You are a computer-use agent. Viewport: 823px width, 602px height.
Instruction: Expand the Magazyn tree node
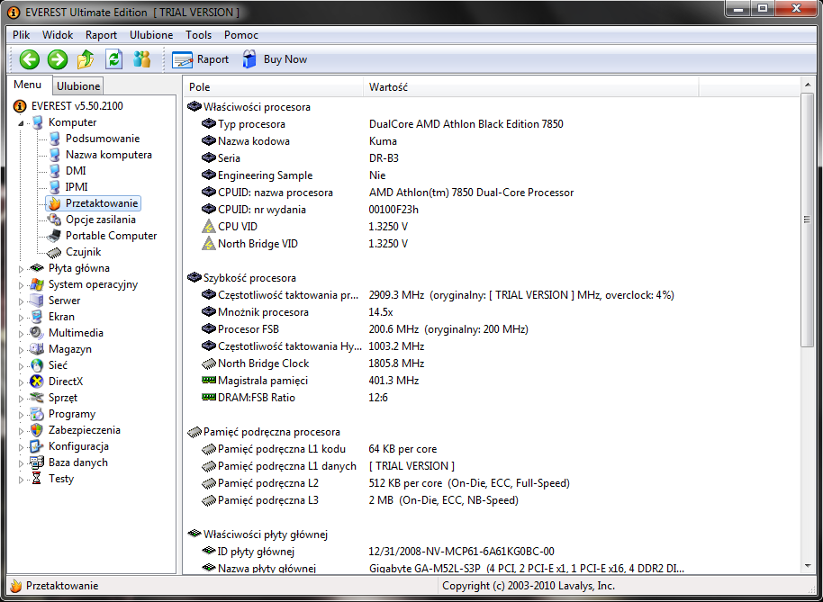click(x=21, y=350)
